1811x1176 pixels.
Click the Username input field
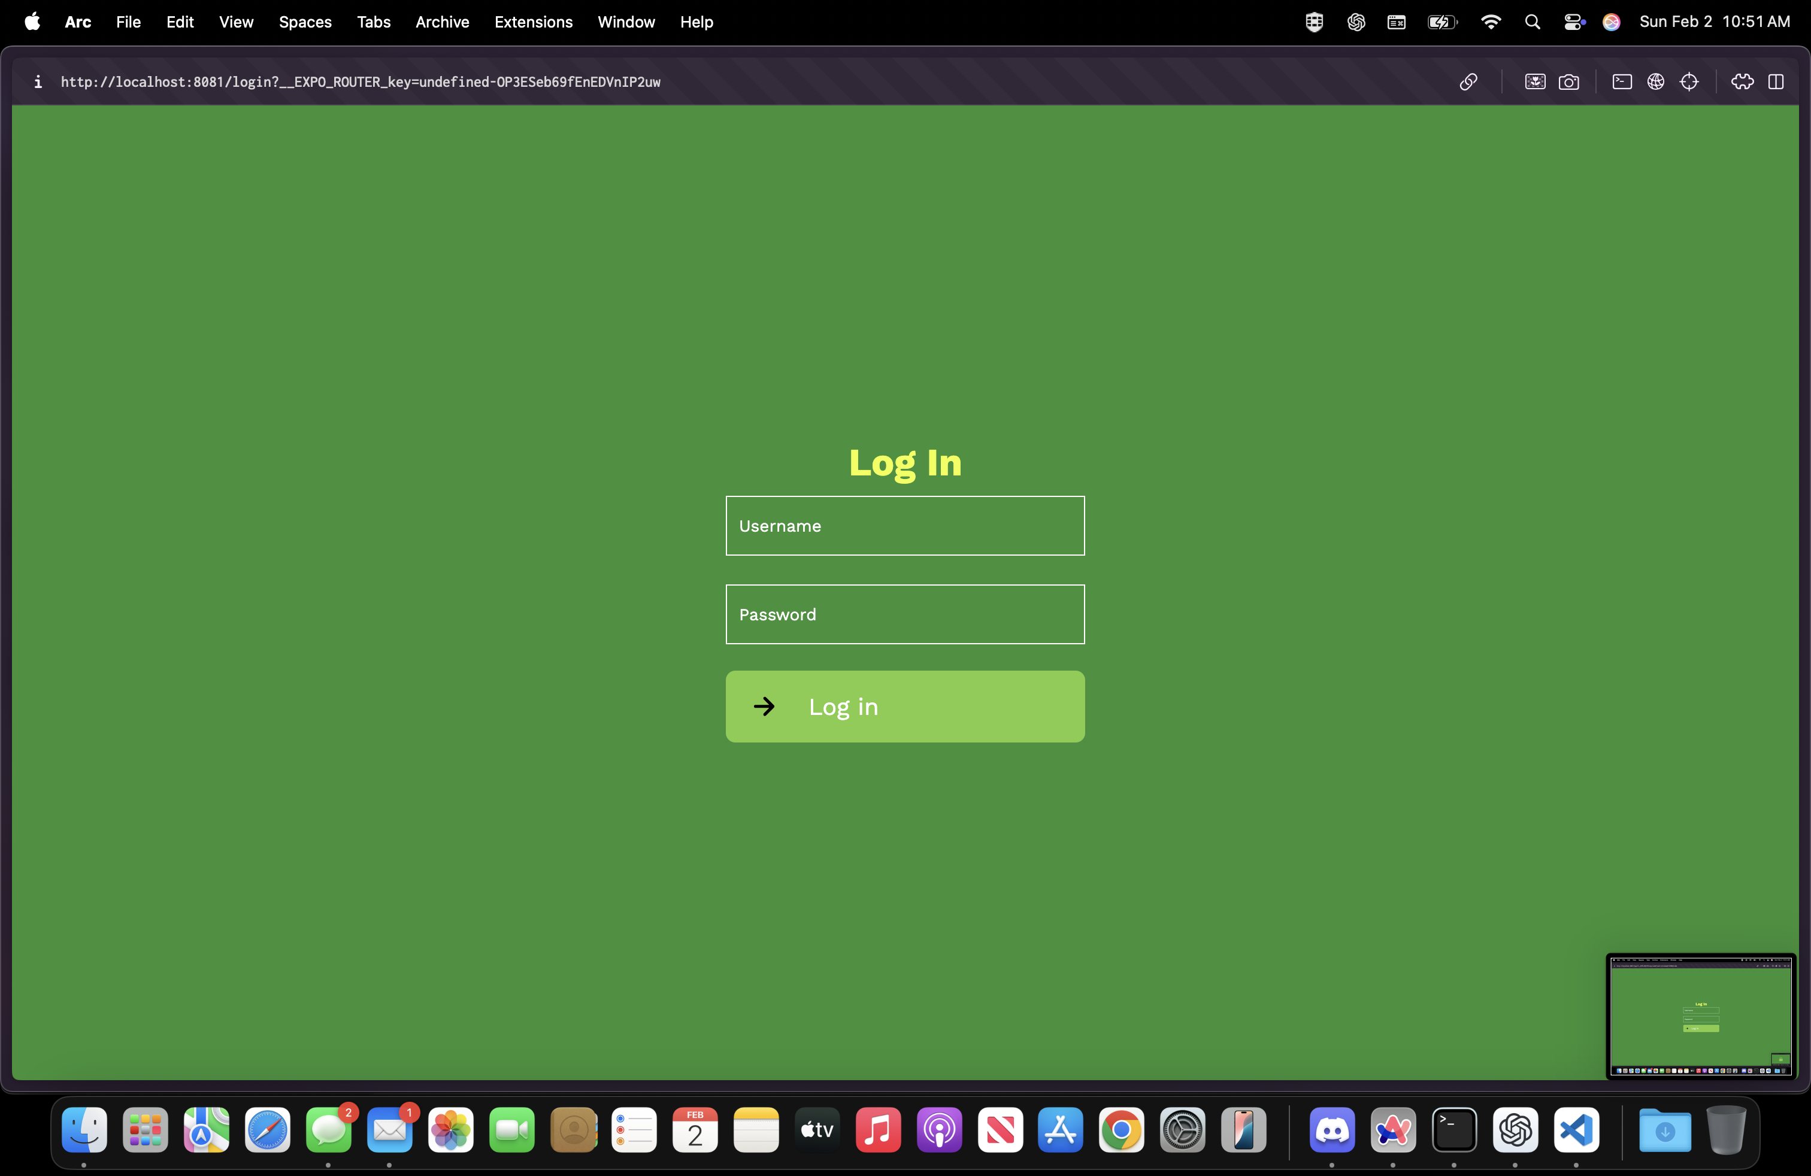tap(905, 526)
